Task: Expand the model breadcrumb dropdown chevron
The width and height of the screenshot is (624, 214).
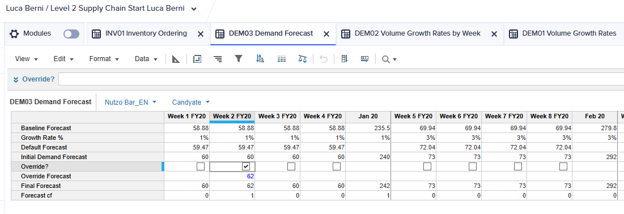Action: tap(193, 9)
